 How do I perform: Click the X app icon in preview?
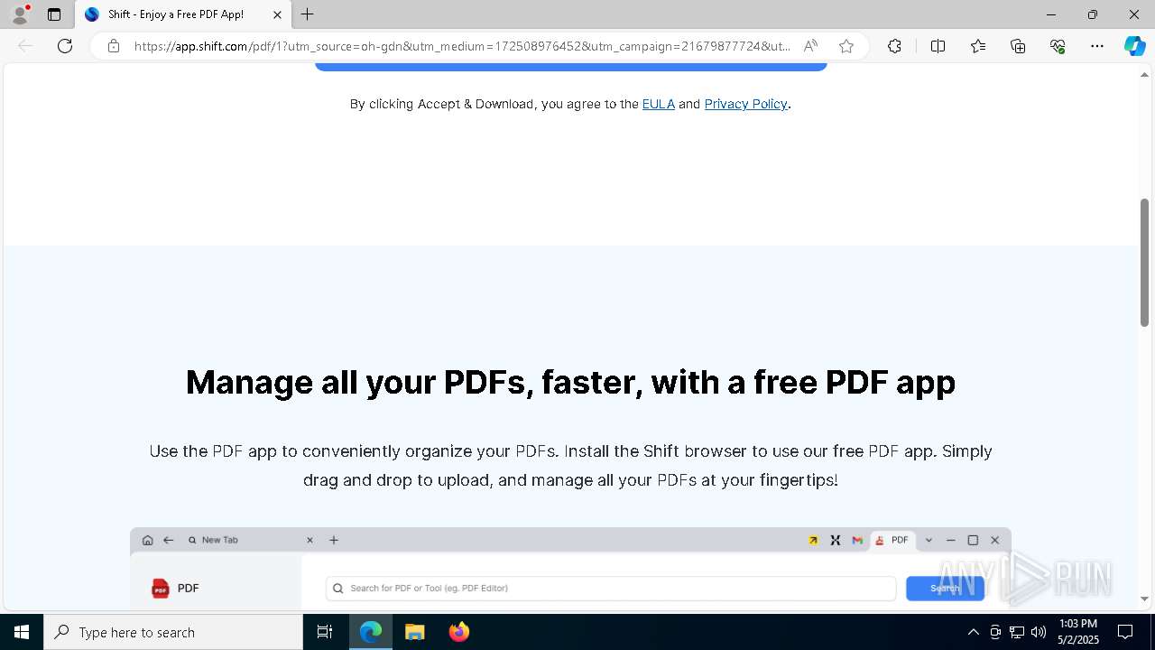[836, 540]
